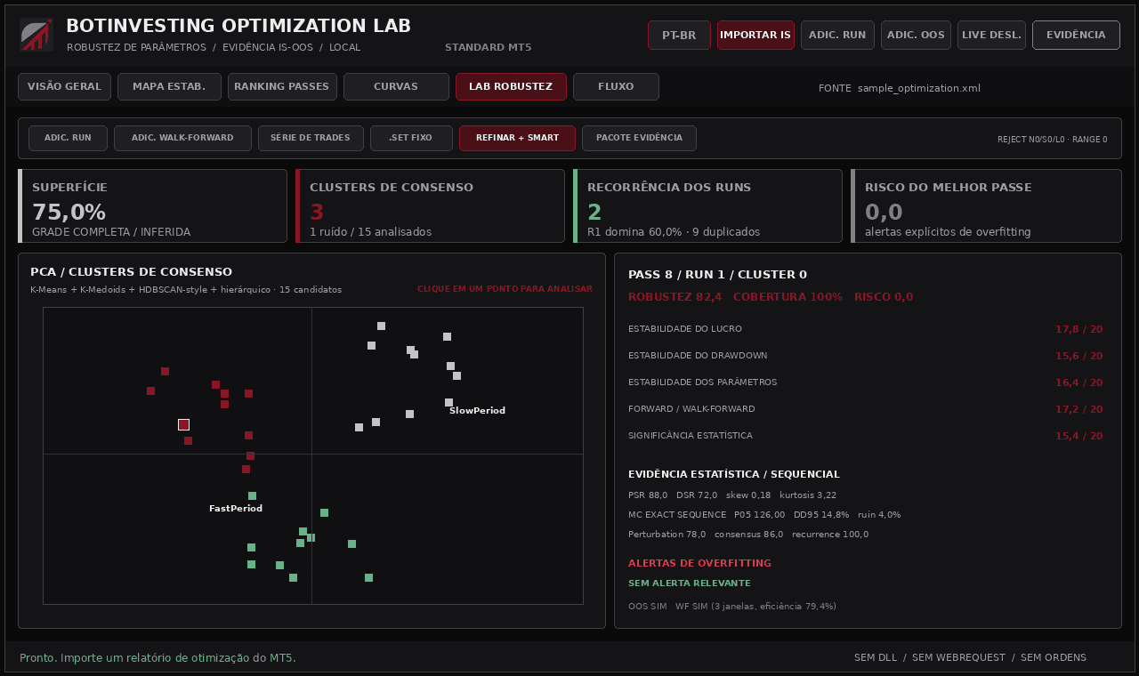Click the PACOTE EVIDÊNCIA button

click(x=639, y=138)
